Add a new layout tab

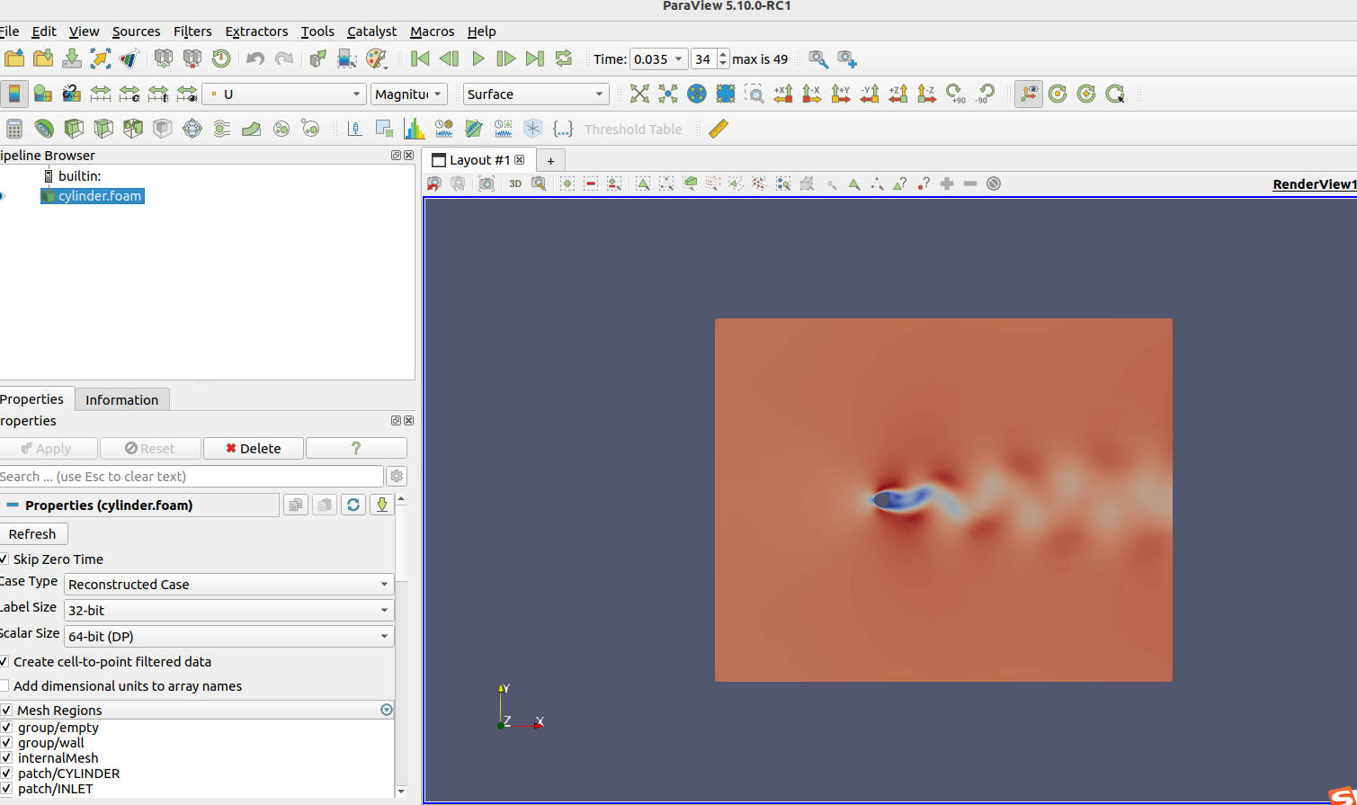tap(550, 160)
